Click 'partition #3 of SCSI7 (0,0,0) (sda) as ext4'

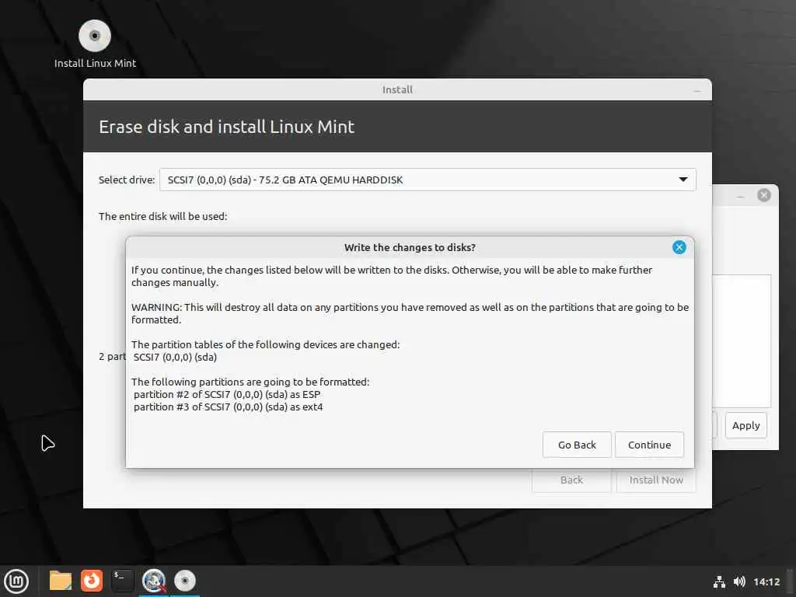pos(228,407)
